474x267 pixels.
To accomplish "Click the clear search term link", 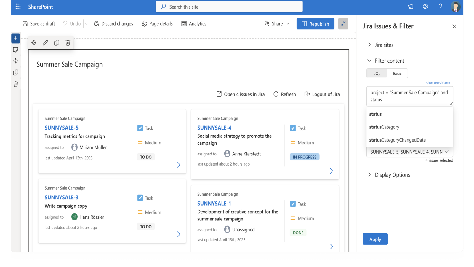I will tap(438, 82).
